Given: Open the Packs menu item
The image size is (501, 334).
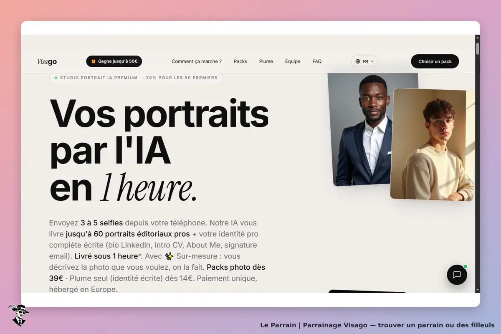Looking at the screenshot, I should click(240, 61).
